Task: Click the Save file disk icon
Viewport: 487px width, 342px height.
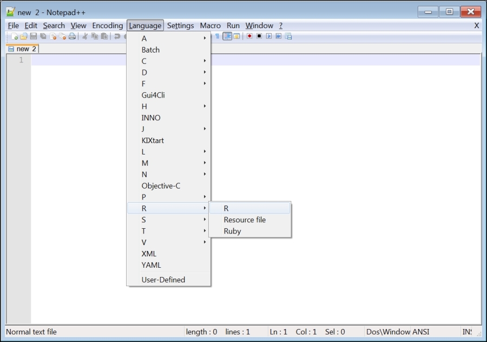Action: [34, 36]
